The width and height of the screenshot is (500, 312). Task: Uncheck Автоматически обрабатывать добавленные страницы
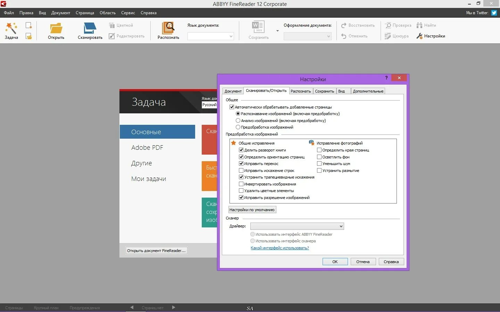pos(232,107)
